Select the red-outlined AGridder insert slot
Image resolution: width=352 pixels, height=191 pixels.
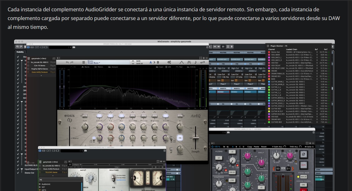(223, 92)
